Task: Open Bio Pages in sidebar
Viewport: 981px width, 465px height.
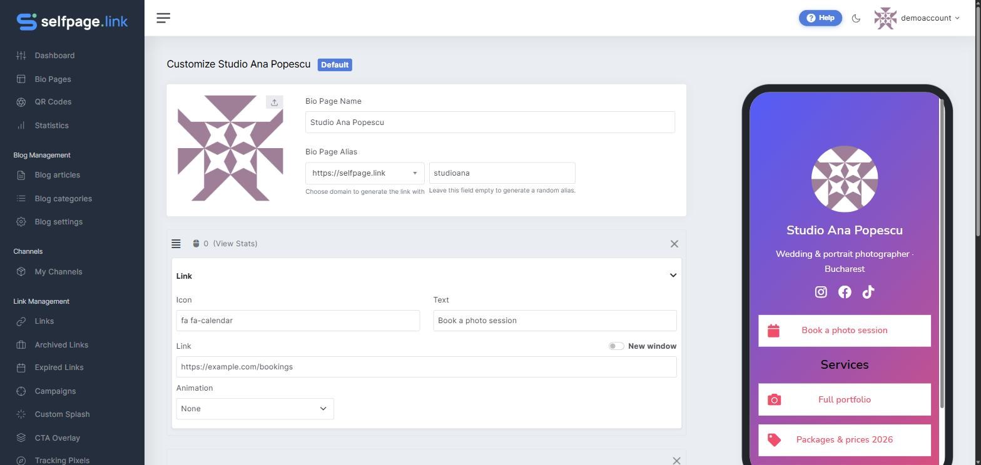Action: pyautogui.click(x=53, y=79)
